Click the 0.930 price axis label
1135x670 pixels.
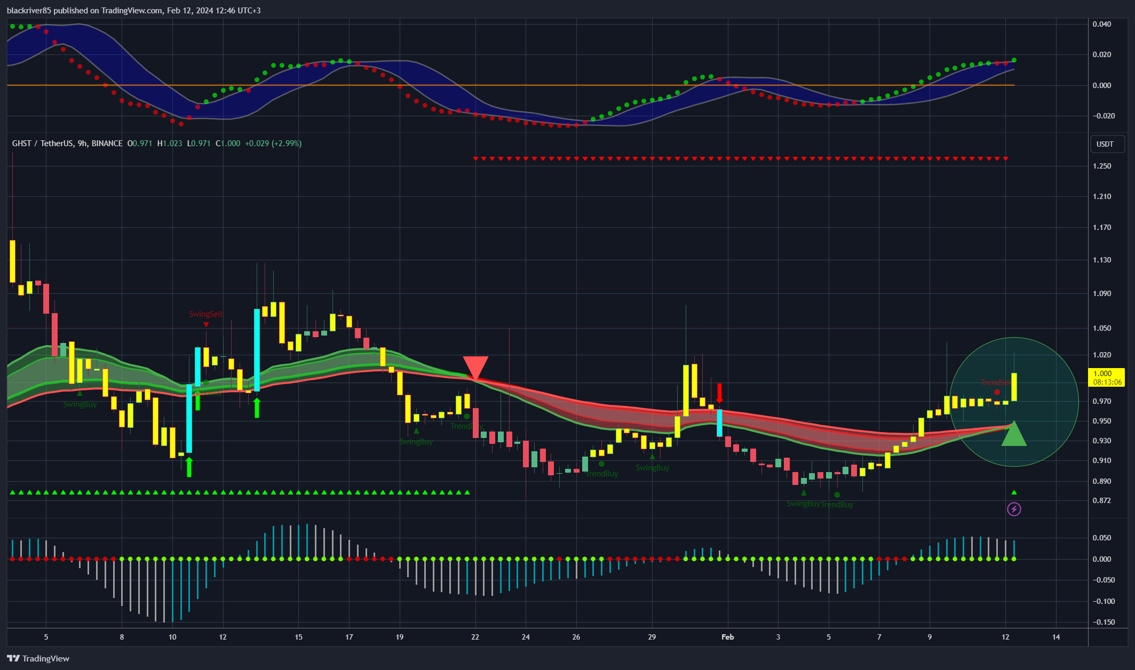1102,441
